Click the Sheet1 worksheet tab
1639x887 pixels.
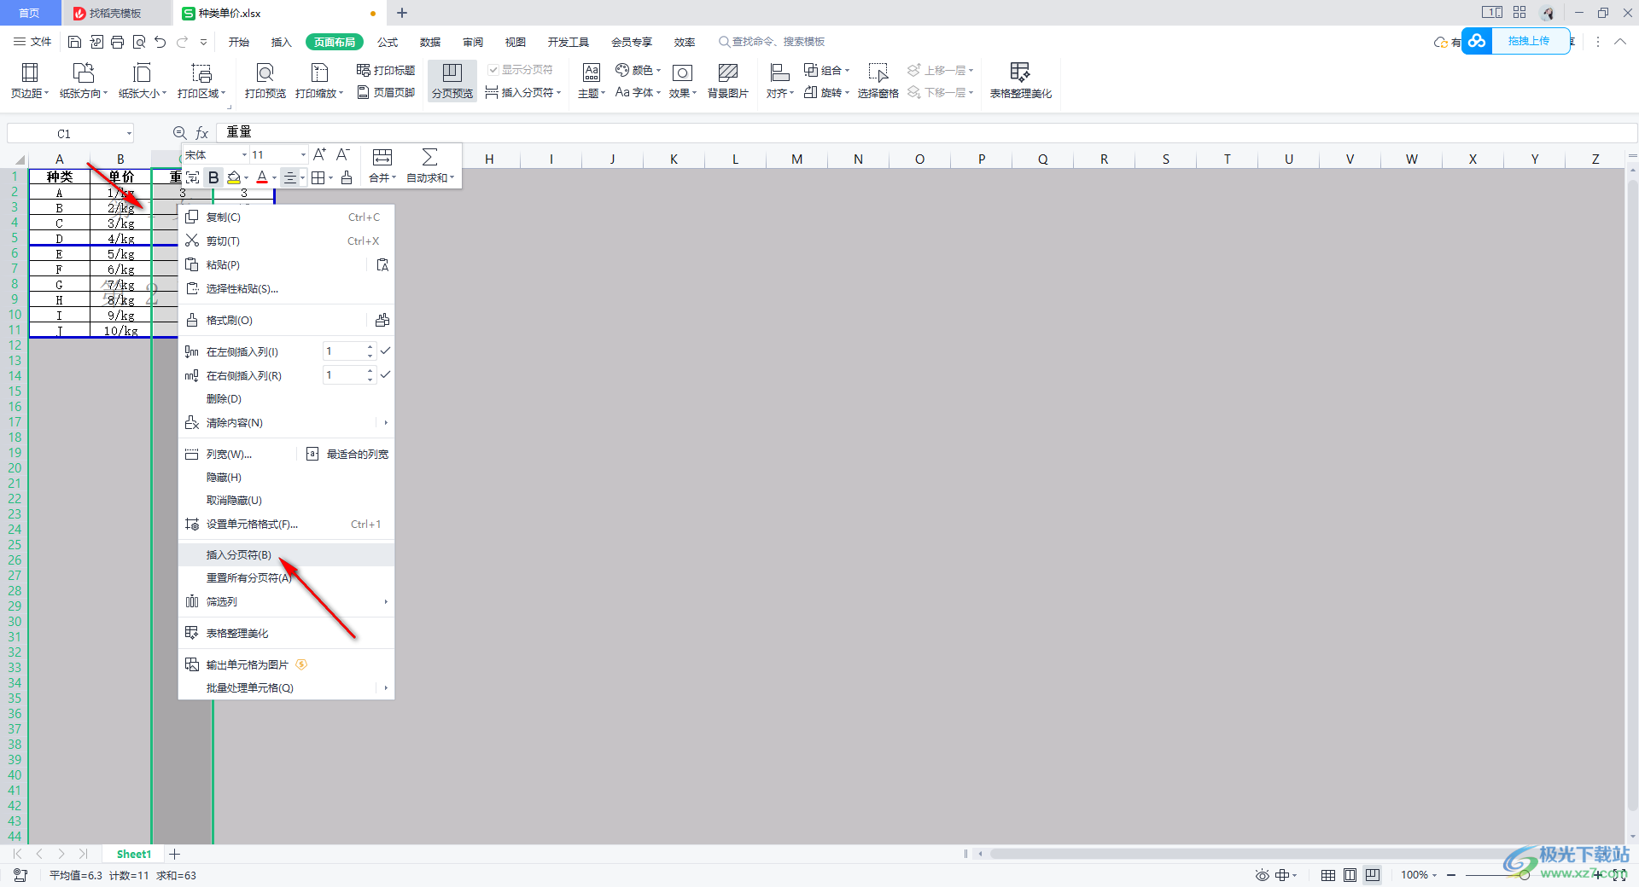click(x=133, y=854)
